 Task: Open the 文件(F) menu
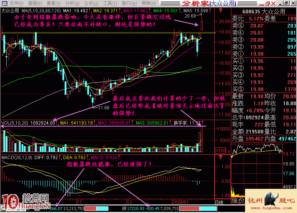click(x=16, y=3)
